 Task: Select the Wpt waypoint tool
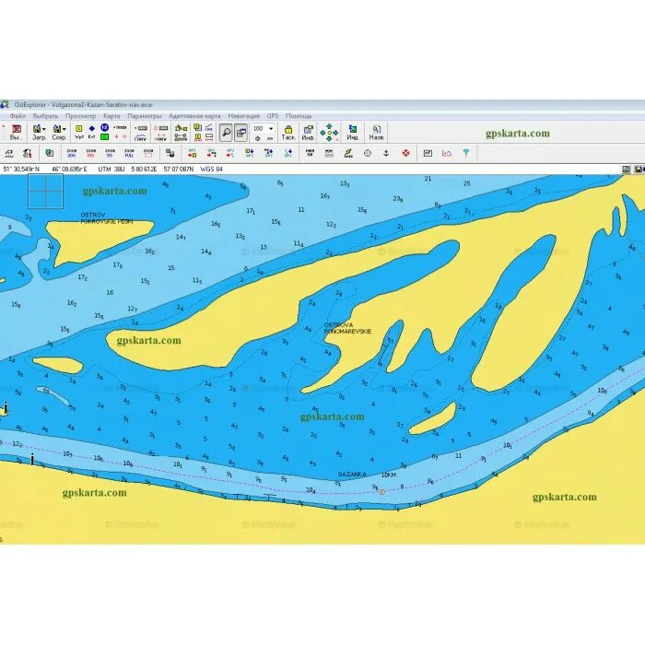pos(79,133)
